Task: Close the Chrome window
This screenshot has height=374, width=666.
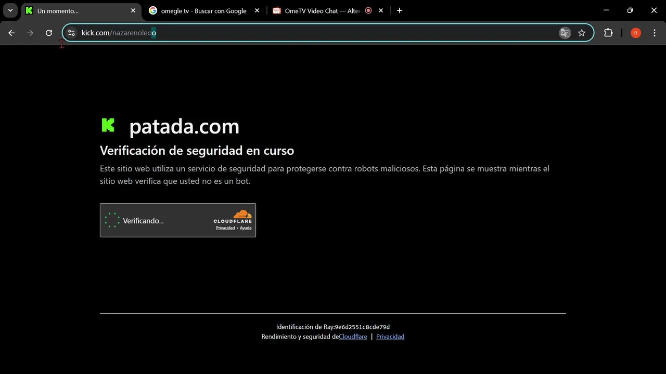Action: pyautogui.click(x=654, y=10)
